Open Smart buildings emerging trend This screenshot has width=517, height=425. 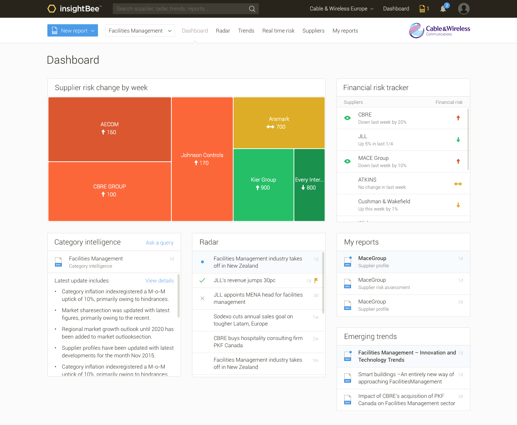click(x=403, y=378)
